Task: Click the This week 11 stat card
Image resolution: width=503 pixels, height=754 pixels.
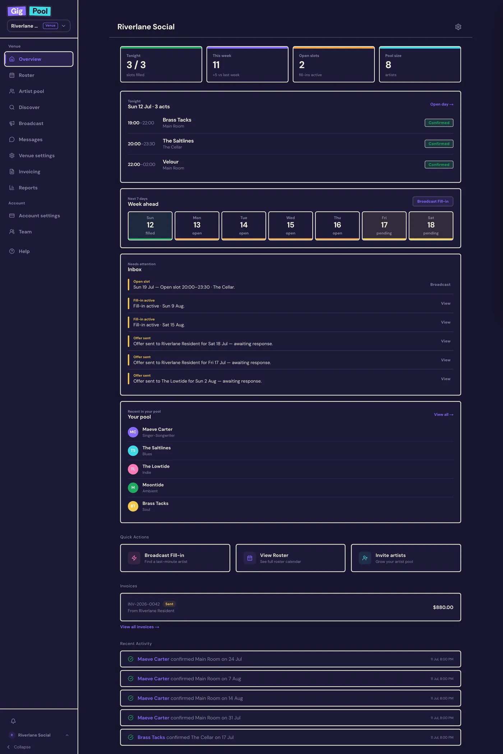Action: click(247, 64)
